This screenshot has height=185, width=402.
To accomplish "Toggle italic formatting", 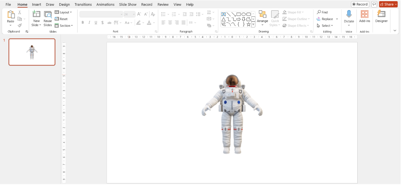I will (89, 22).
